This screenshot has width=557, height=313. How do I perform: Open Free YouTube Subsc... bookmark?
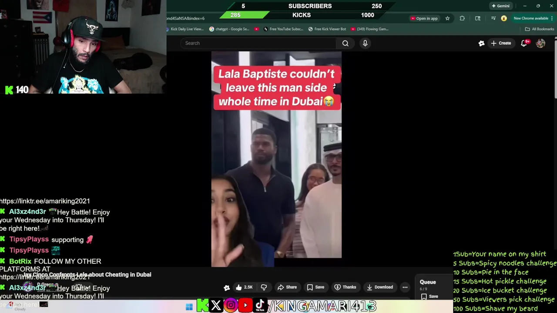tap(283, 29)
